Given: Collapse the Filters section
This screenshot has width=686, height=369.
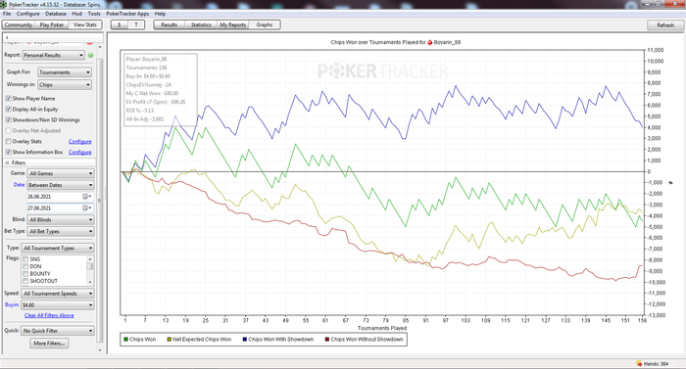Looking at the screenshot, I should (x=7, y=162).
